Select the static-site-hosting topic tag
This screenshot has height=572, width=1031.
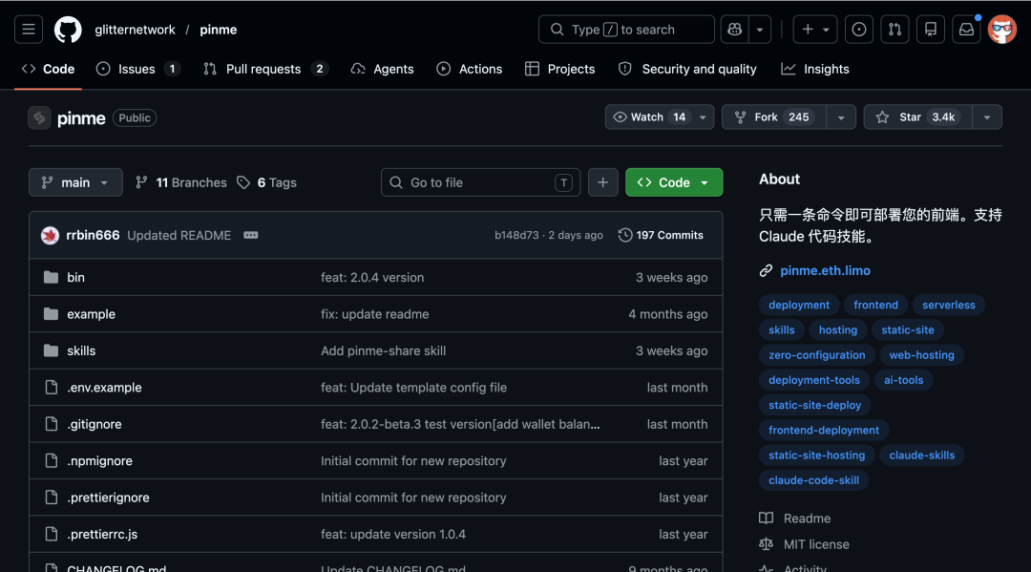click(816, 455)
